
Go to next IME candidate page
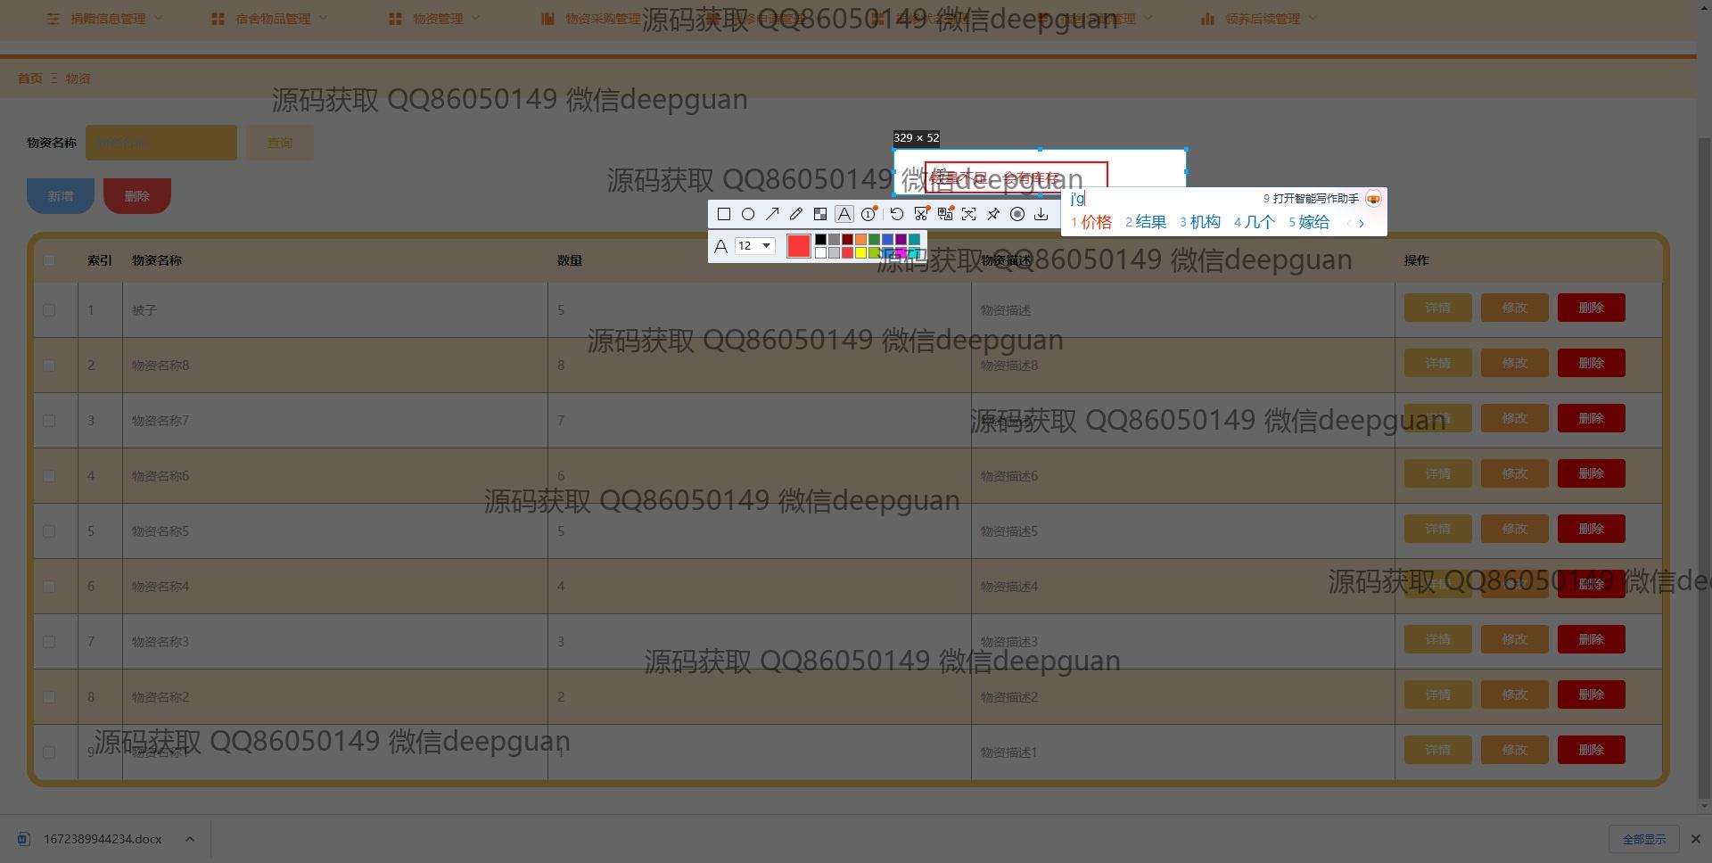[x=1362, y=224]
